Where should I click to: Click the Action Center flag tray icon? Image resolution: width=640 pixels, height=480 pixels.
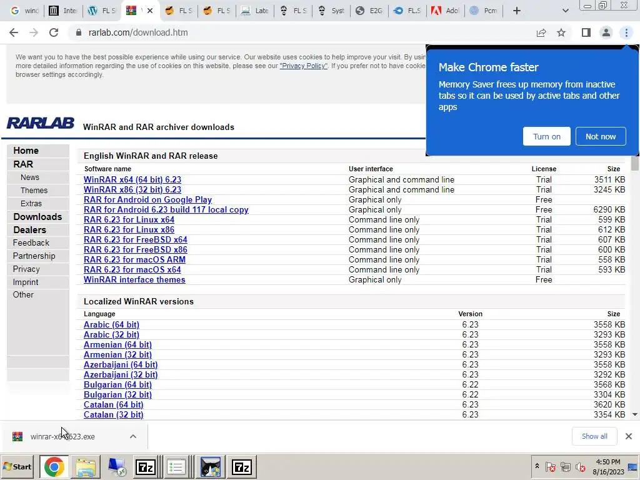[550, 466]
